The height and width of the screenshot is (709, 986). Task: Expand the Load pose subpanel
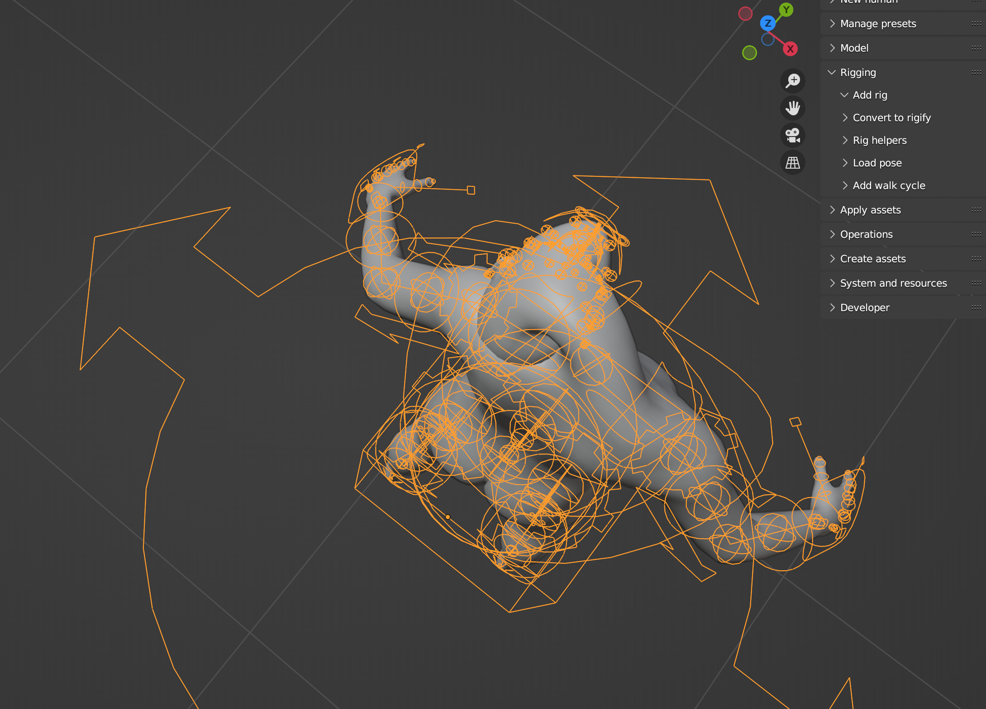(x=876, y=163)
